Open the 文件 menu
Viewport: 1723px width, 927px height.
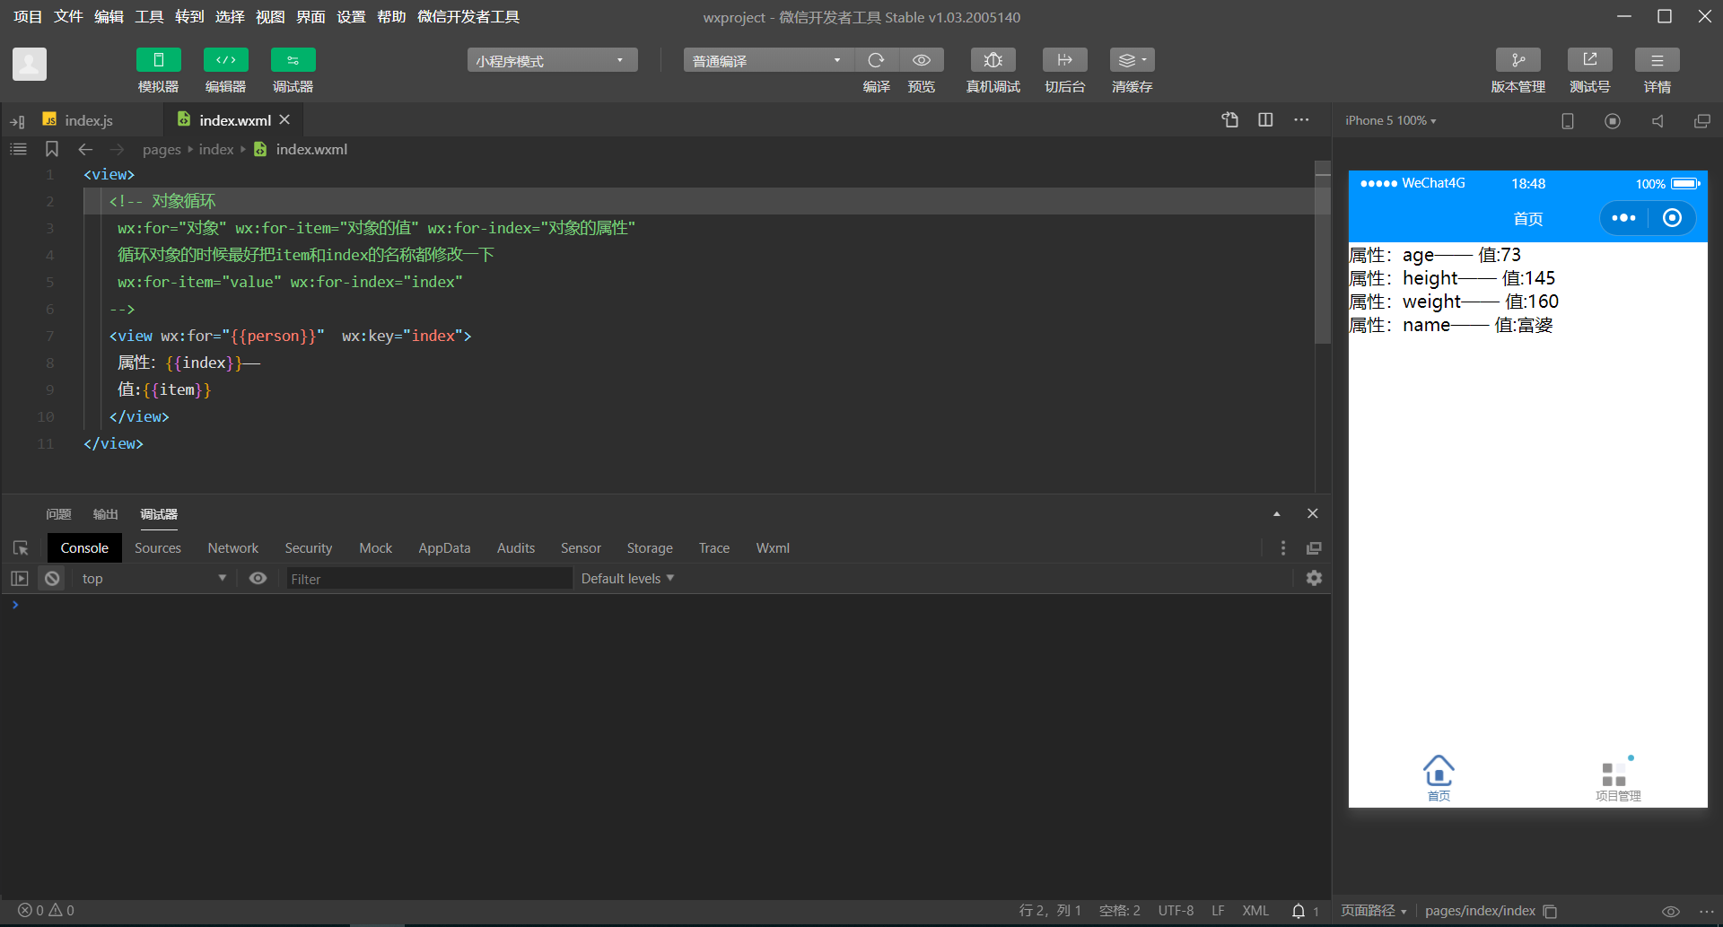tap(68, 17)
